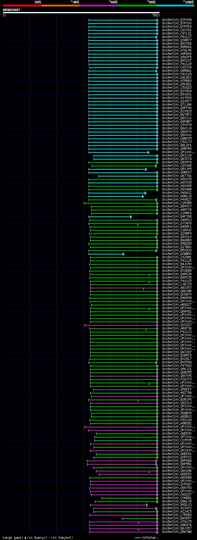Image resolution: width=197 pixels, height=540 pixels.
Task: Click hit label UniRef100_A8MQA1
Action: coord(177,71)
